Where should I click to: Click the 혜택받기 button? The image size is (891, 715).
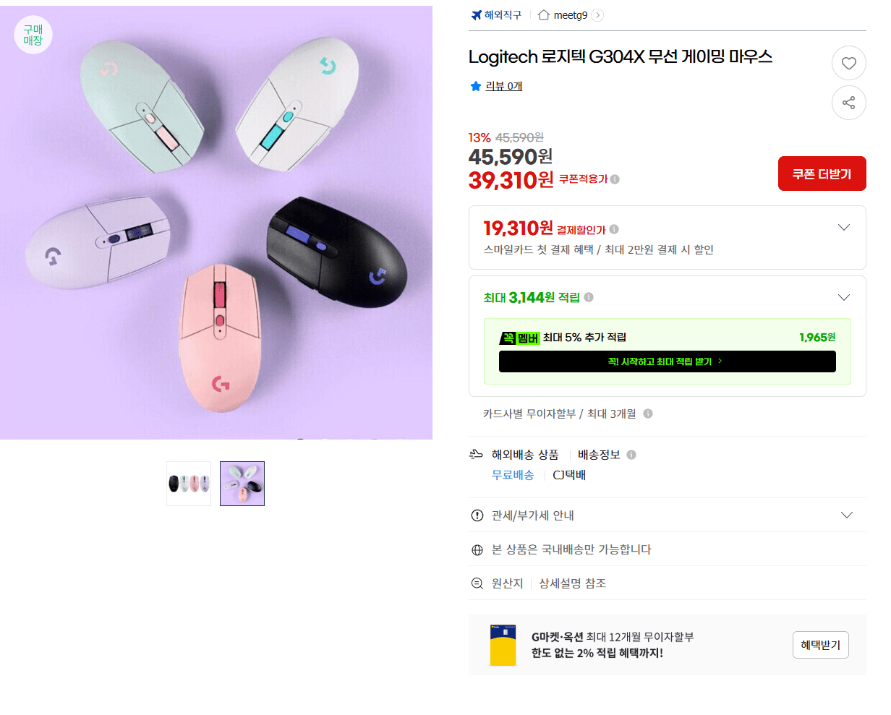tap(820, 645)
